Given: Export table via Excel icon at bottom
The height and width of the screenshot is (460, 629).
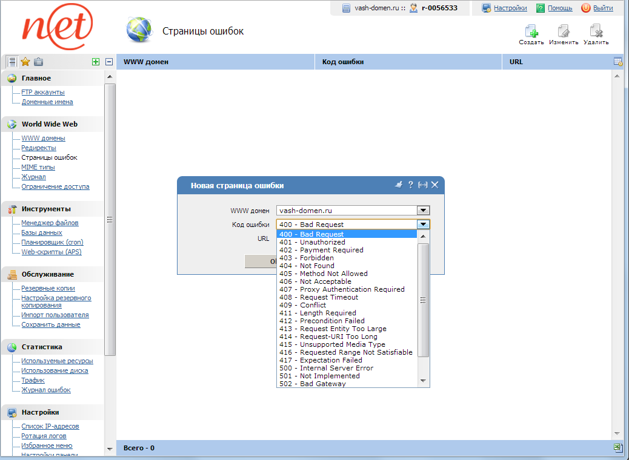Looking at the screenshot, I should [x=618, y=448].
